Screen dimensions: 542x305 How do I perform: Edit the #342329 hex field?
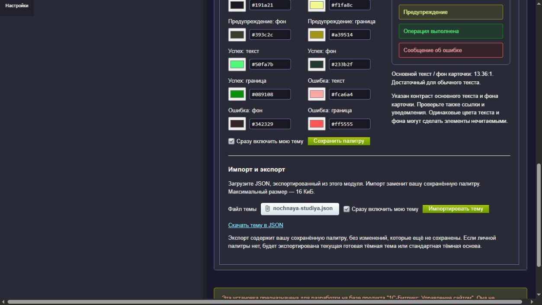click(x=270, y=124)
